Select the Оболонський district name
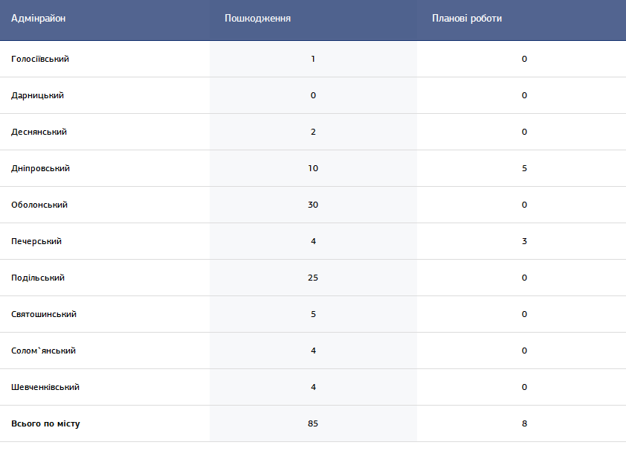The width and height of the screenshot is (626, 451). (x=39, y=205)
